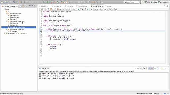
Task: Click the Debug launch toolbar icon
Action: tap(44, 2)
